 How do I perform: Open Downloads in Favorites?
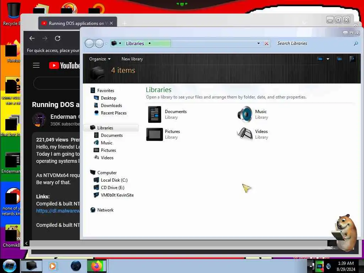click(x=108, y=105)
